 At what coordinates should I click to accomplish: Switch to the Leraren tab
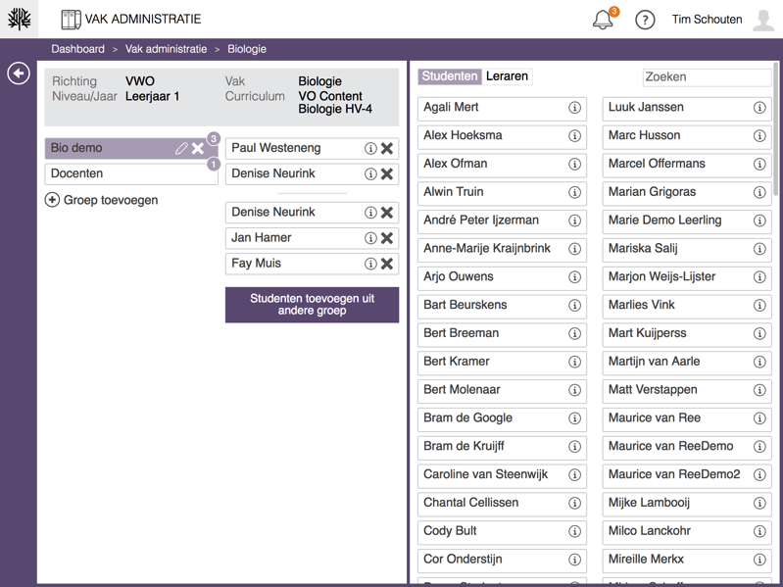coord(507,76)
